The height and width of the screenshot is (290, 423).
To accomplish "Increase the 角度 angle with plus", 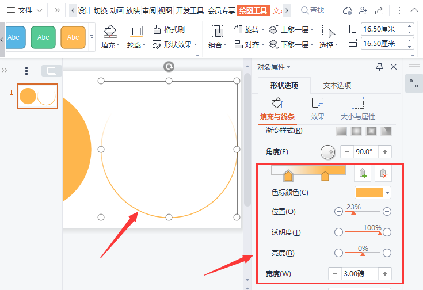I will pyautogui.click(x=385, y=152).
